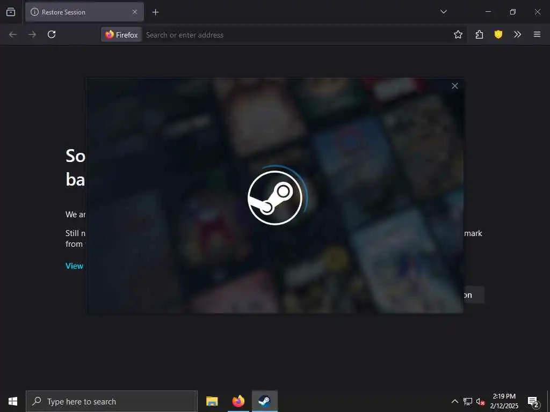Go forward one page in Firefox

click(x=32, y=34)
